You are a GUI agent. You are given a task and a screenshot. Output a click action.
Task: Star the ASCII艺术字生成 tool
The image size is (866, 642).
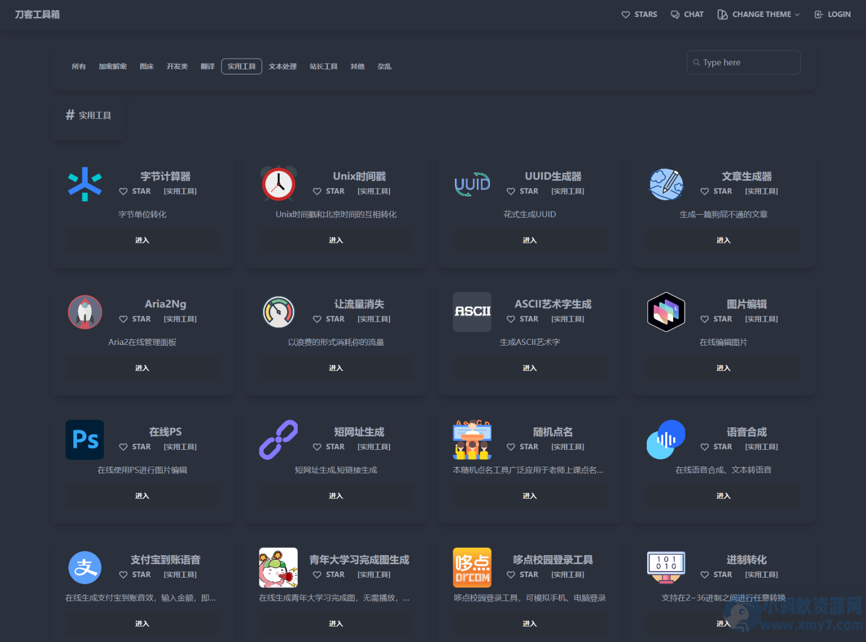(x=523, y=319)
